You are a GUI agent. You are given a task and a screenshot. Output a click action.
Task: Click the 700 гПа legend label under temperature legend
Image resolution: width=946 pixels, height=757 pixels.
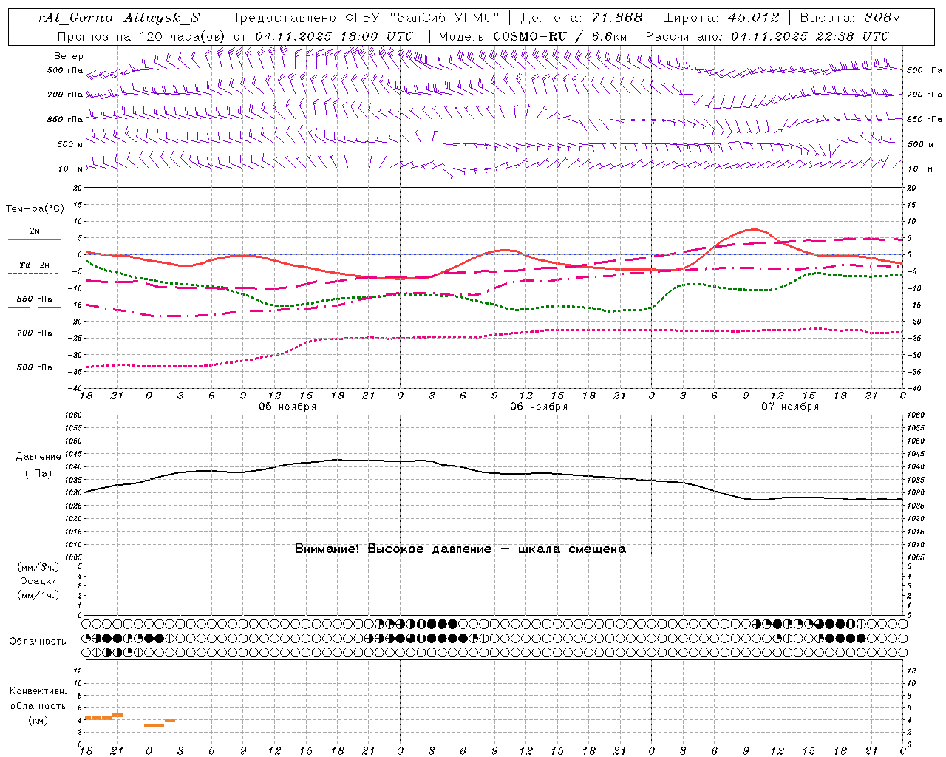[35, 333]
